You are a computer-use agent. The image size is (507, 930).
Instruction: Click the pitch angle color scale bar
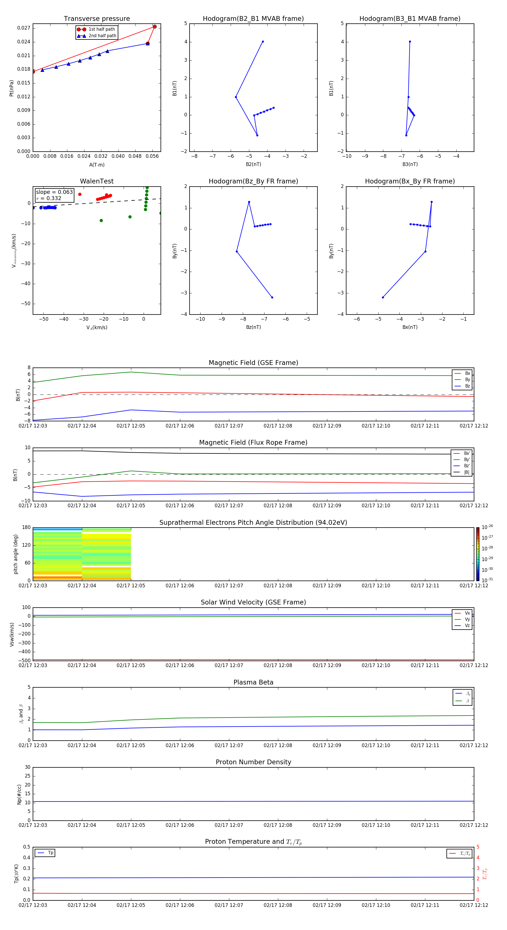477,554
